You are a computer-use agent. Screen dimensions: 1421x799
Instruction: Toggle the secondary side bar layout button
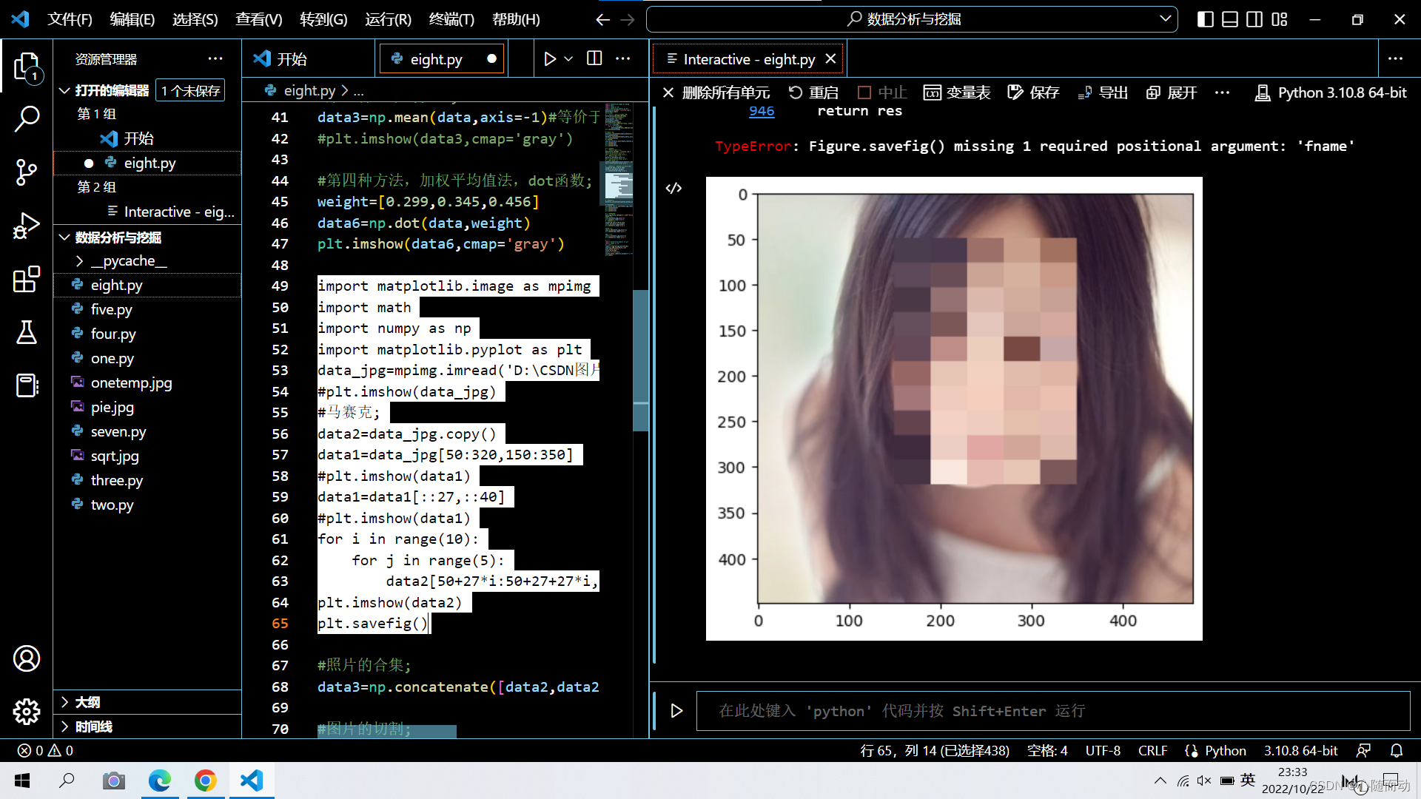pyautogui.click(x=1254, y=19)
